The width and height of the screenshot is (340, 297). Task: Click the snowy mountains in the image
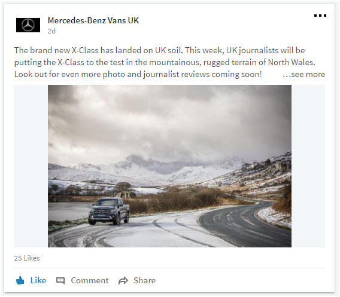coord(152,168)
